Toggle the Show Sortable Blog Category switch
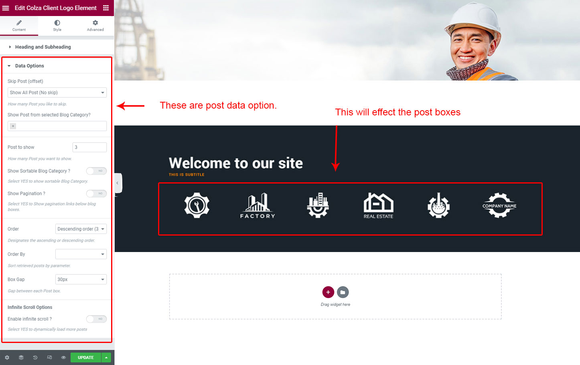Viewport: 580px width, 365px height. (x=96, y=171)
